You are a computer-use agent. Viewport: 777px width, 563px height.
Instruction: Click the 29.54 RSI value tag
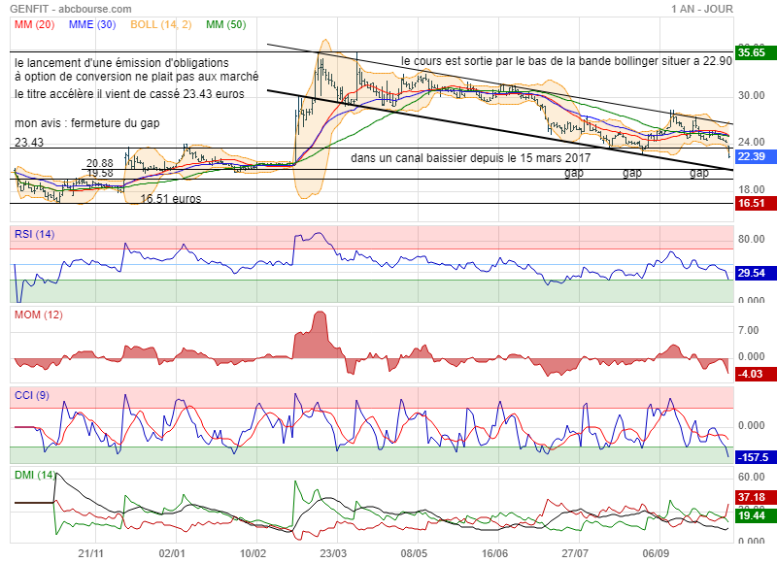pyautogui.click(x=756, y=273)
